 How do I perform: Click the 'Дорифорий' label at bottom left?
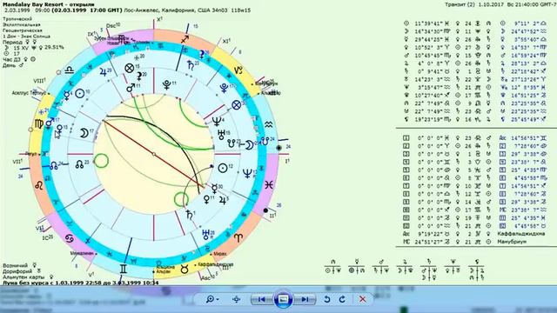17,271
